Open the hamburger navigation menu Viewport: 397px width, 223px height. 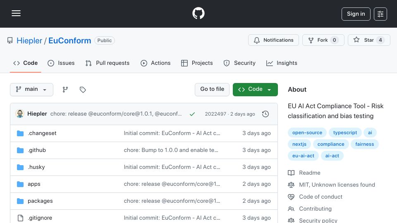(x=16, y=13)
